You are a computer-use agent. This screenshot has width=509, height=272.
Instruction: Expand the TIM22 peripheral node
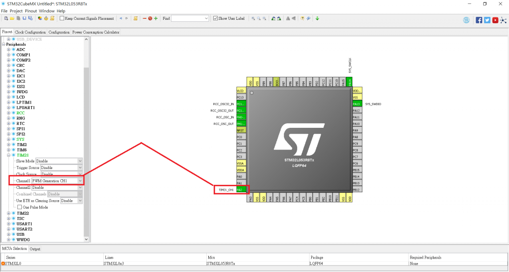click(x=9, y=213)
